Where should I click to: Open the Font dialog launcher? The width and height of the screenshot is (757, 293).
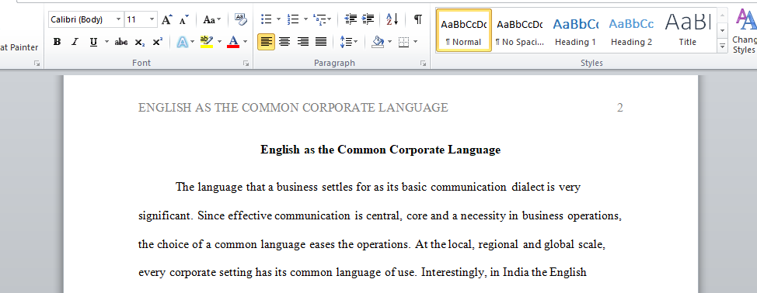click(246, 63)
